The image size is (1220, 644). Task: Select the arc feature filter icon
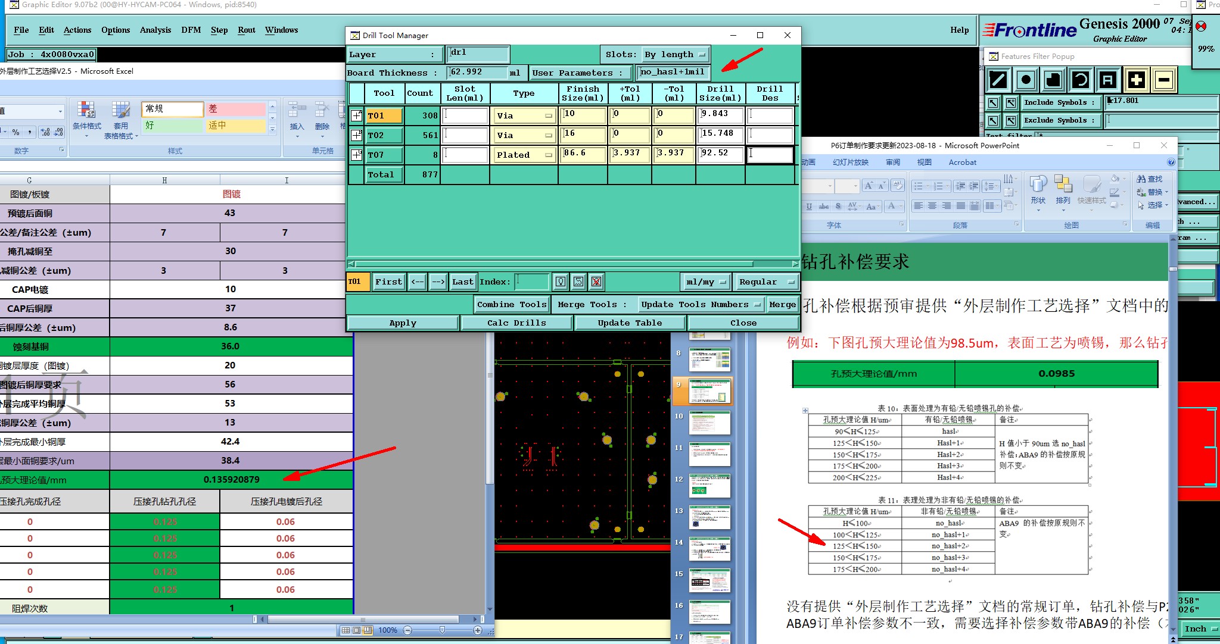point(1081,79)
